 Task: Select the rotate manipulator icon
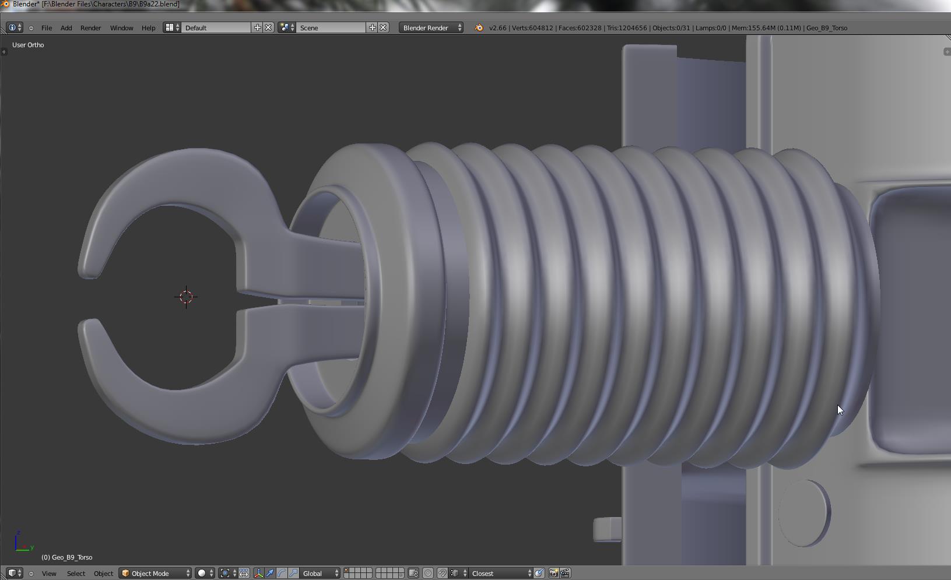click(282, 574)
